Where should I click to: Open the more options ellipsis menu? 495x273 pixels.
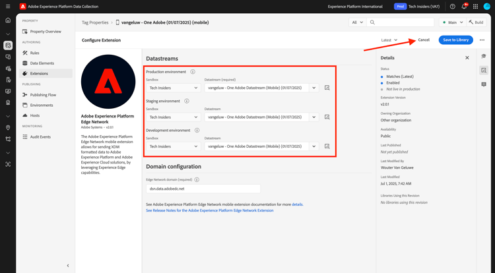(x=482, y=40)
